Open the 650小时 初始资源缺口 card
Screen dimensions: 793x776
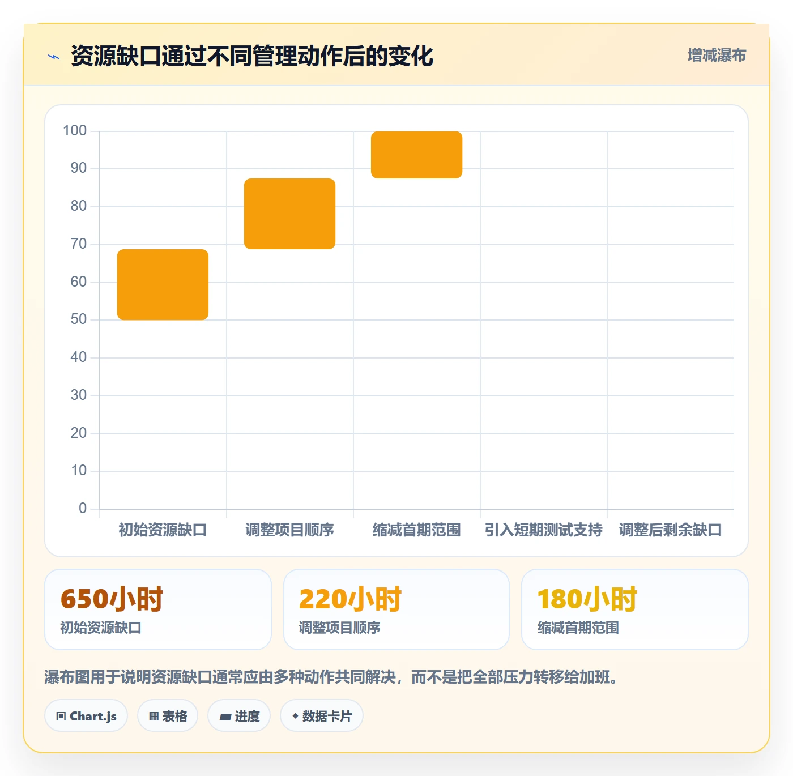pyautogui.click(x=158, y=609)
